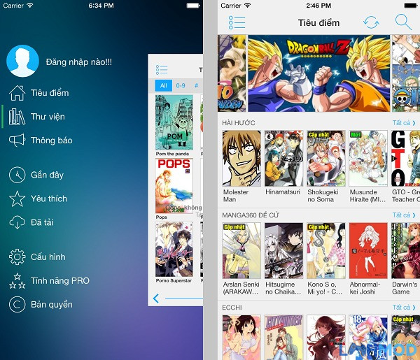Tap the user avatar profile icon
The height and width of the screenshot is (360, 420).
tap(23, 61)
